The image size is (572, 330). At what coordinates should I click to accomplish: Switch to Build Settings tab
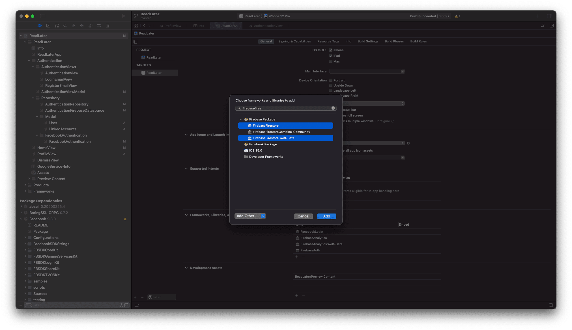tap(368, 41)
